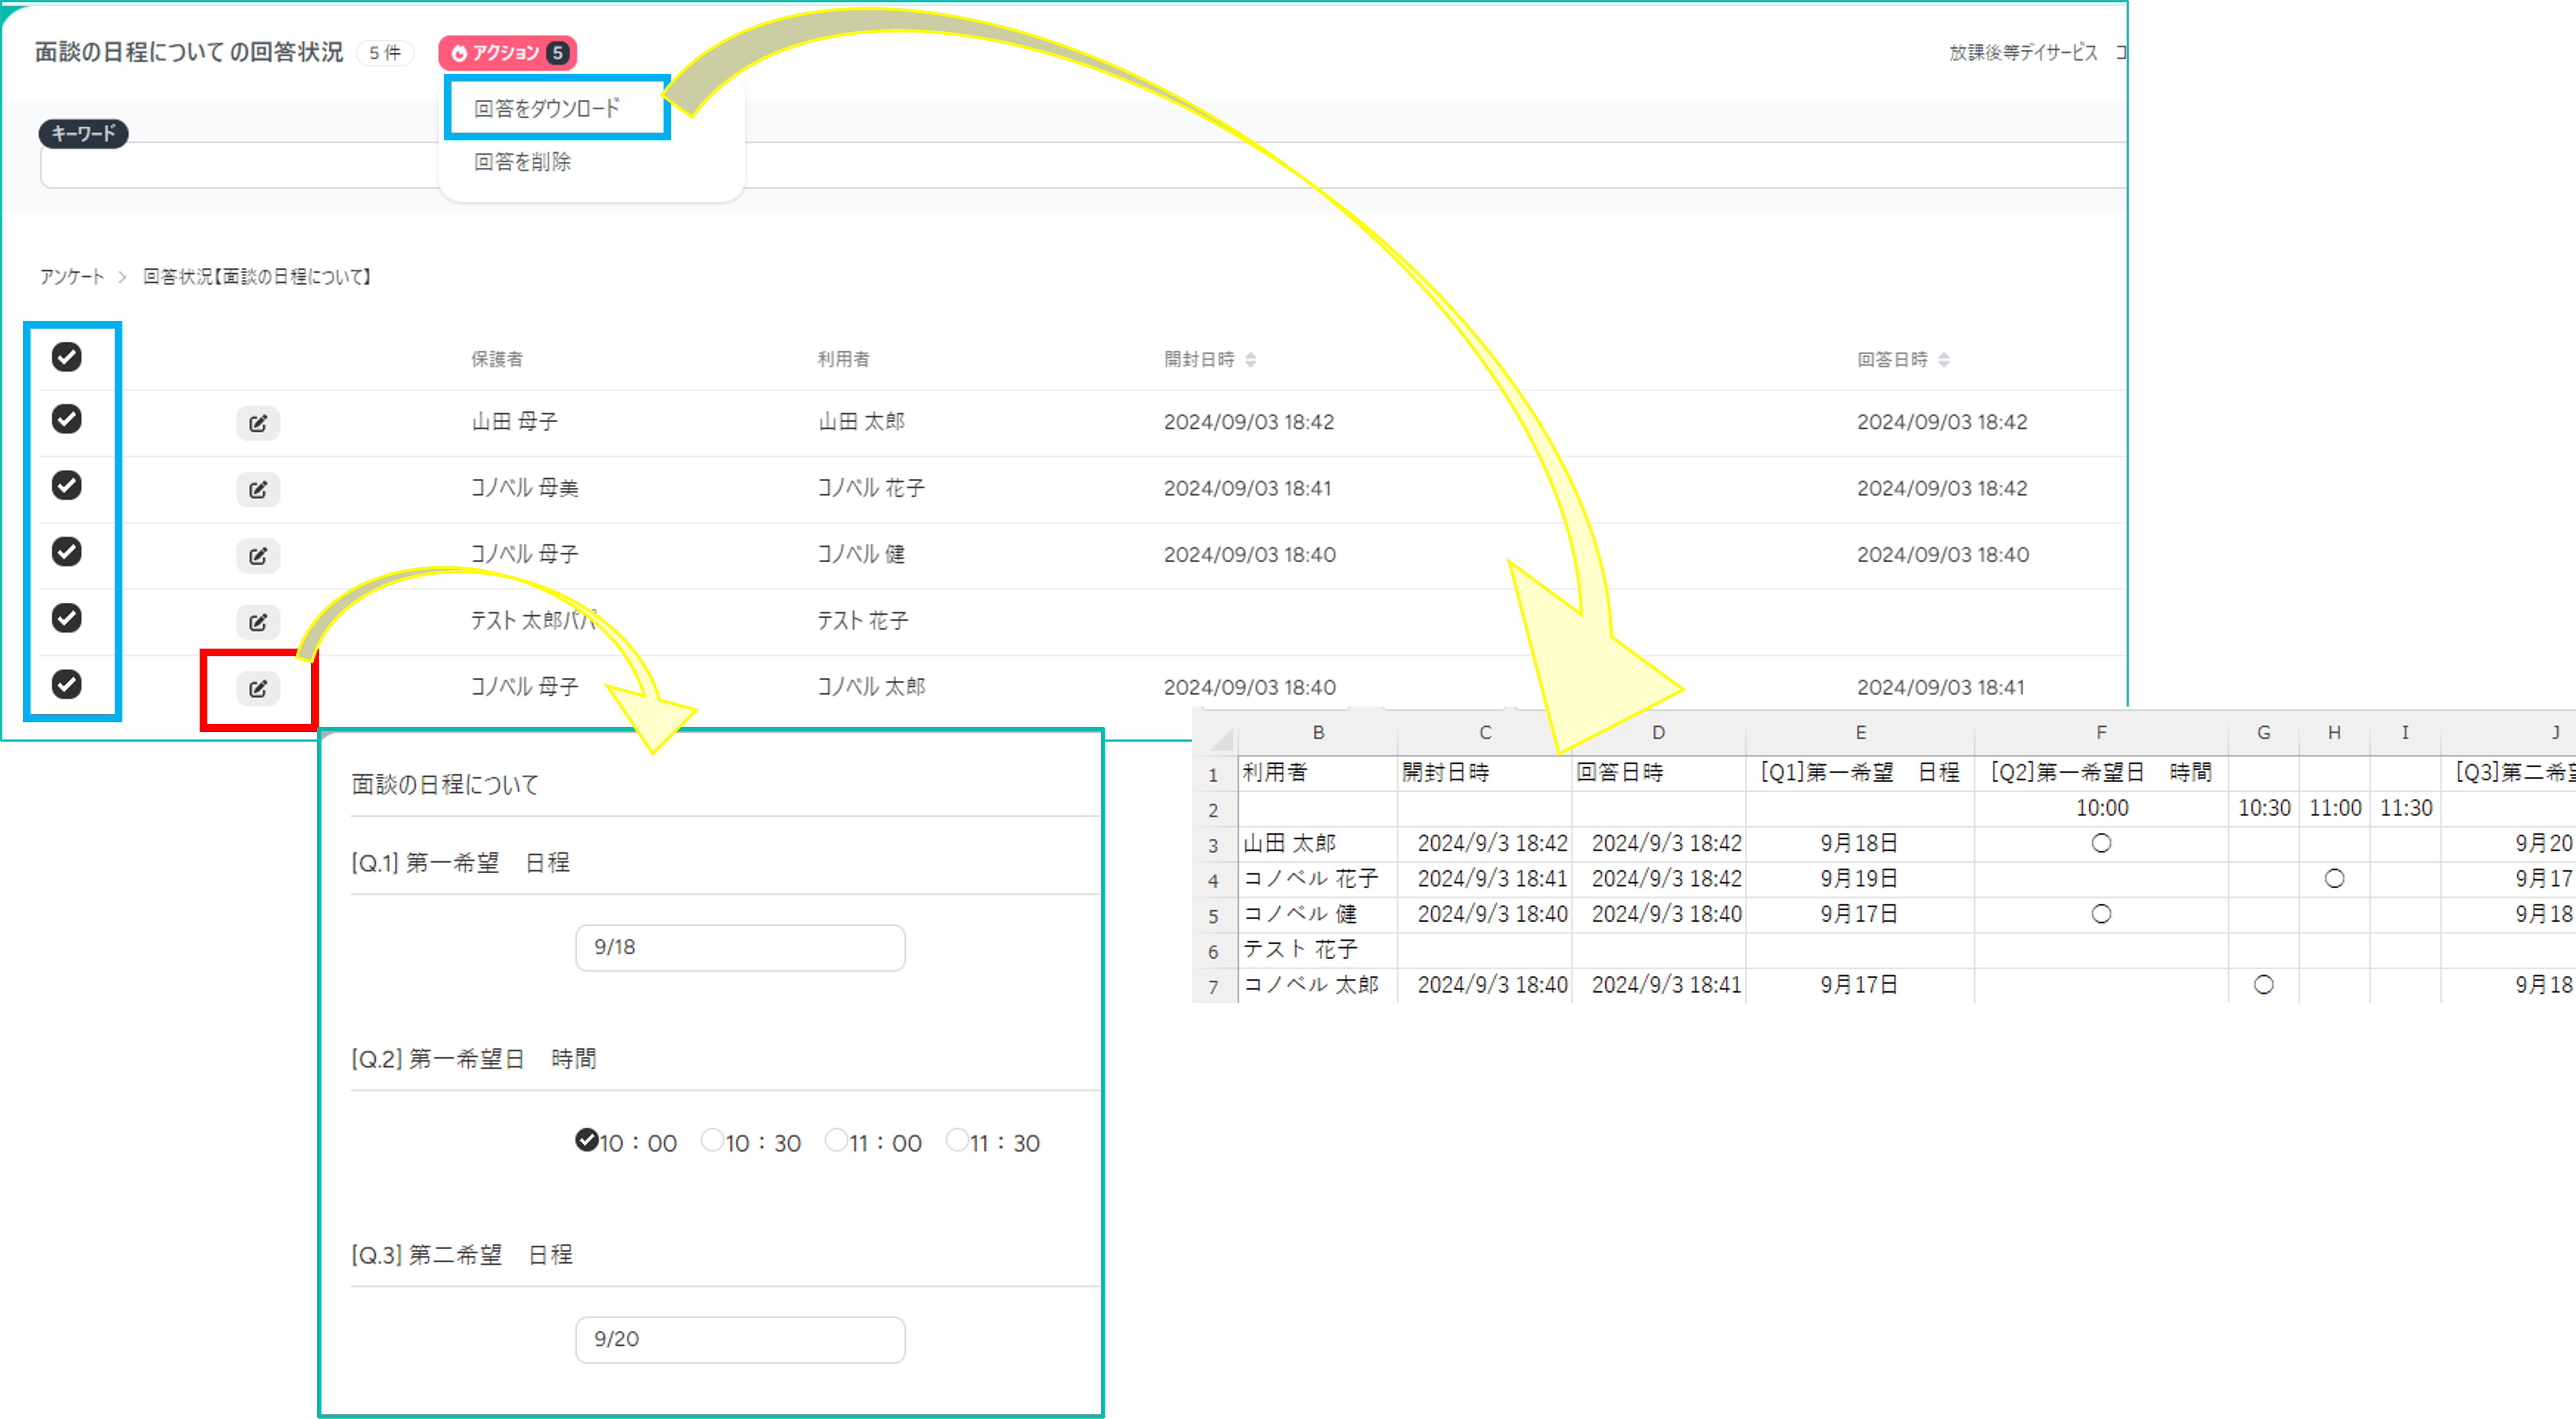Click the 第一希望 日程 field showing 9/18

740,947
